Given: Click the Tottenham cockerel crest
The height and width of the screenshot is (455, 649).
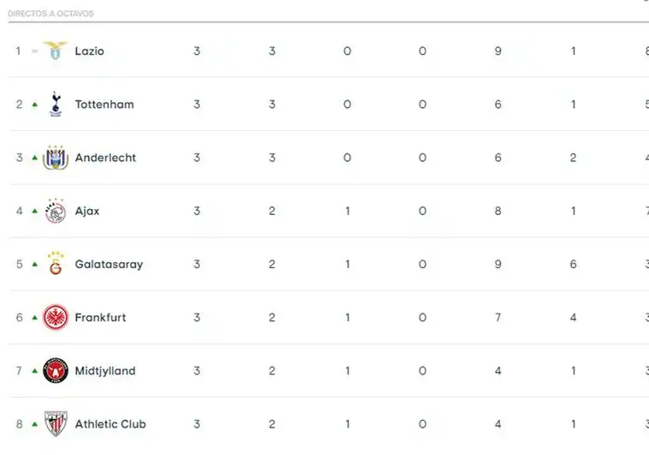Looking at the screenshot, I should click(x=56, y=104).
